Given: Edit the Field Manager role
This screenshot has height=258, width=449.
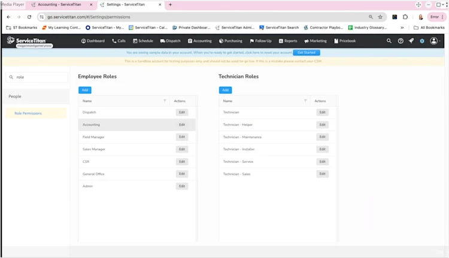Looking at the screenshot, I should pos(182,137).
